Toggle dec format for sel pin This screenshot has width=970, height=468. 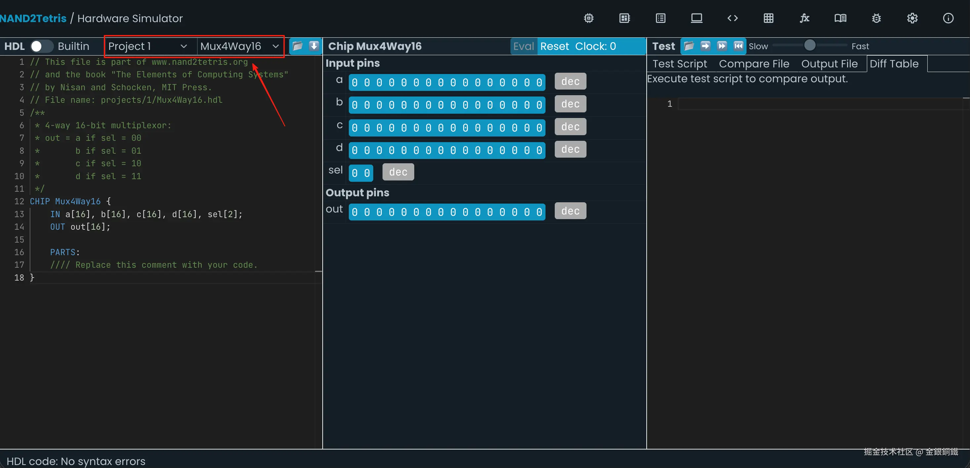click(398, 172)
